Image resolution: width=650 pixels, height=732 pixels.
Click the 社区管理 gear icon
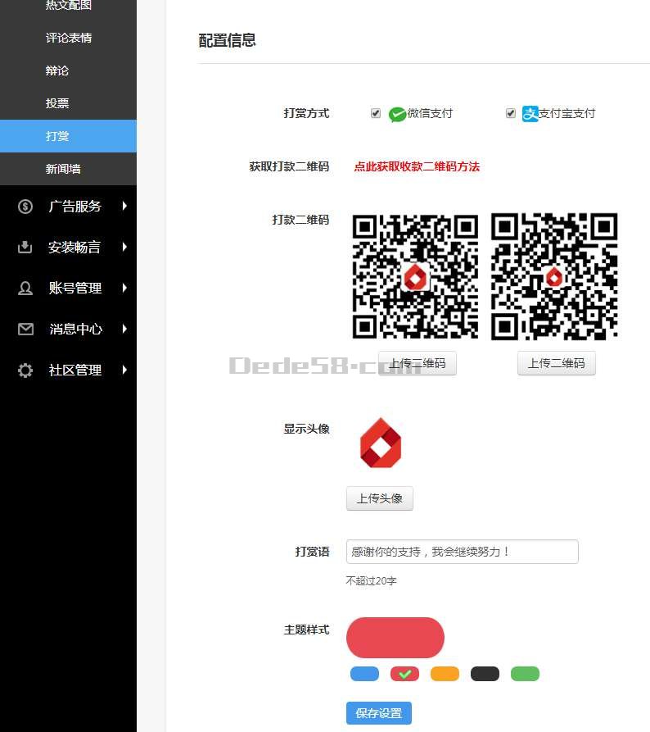(25, 371)
